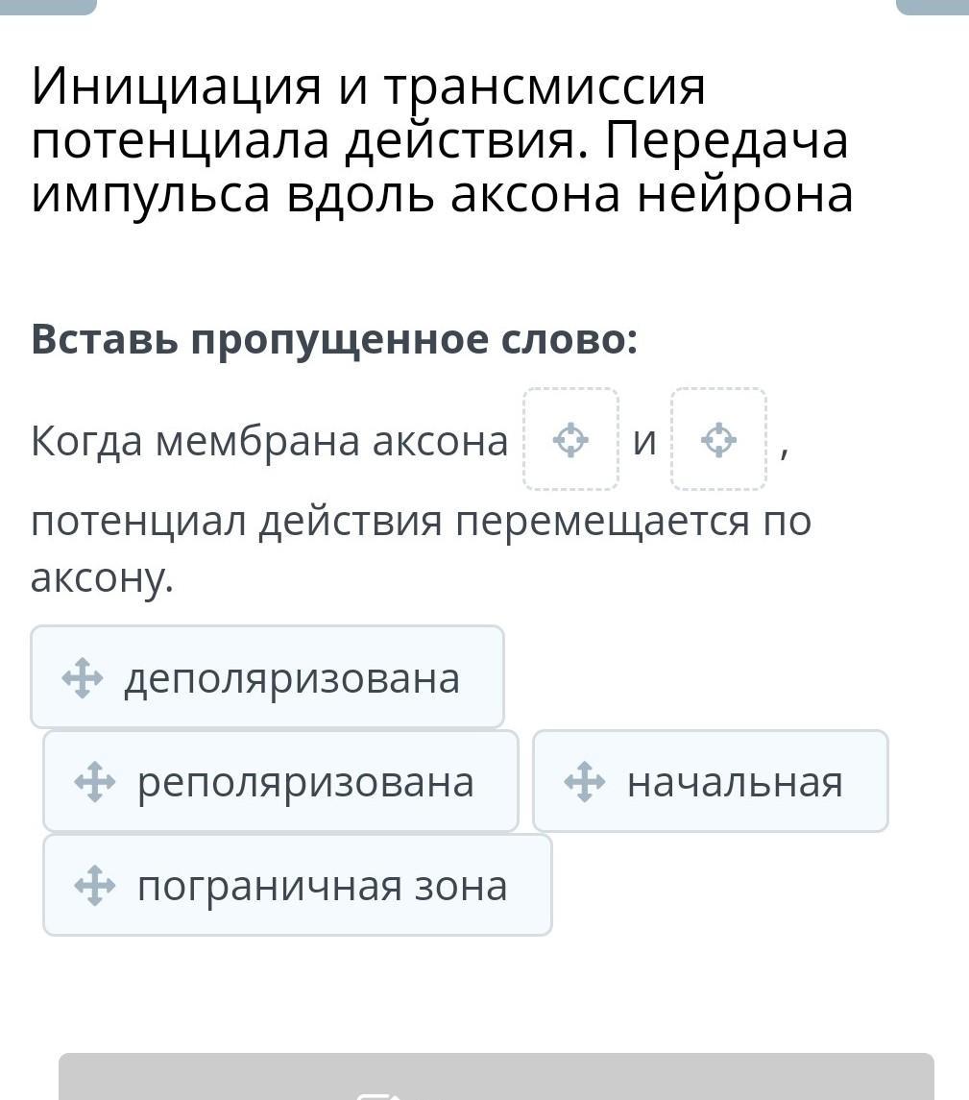This screenshot has width=969, height=1100.
Task: Click the empty space right of деполяризована option
Action: pos(730,678)
